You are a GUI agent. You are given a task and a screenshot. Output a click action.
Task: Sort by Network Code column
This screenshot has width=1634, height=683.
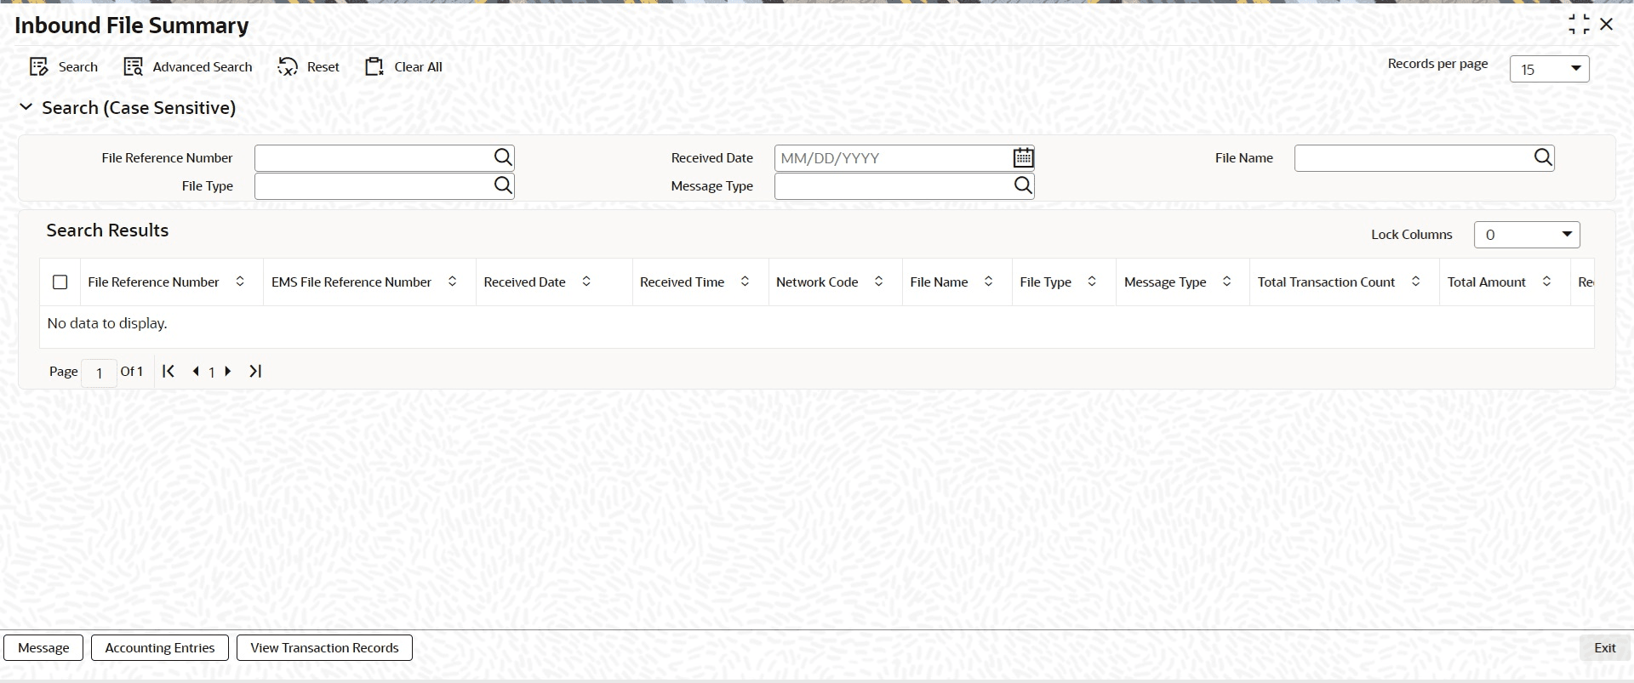878,282
